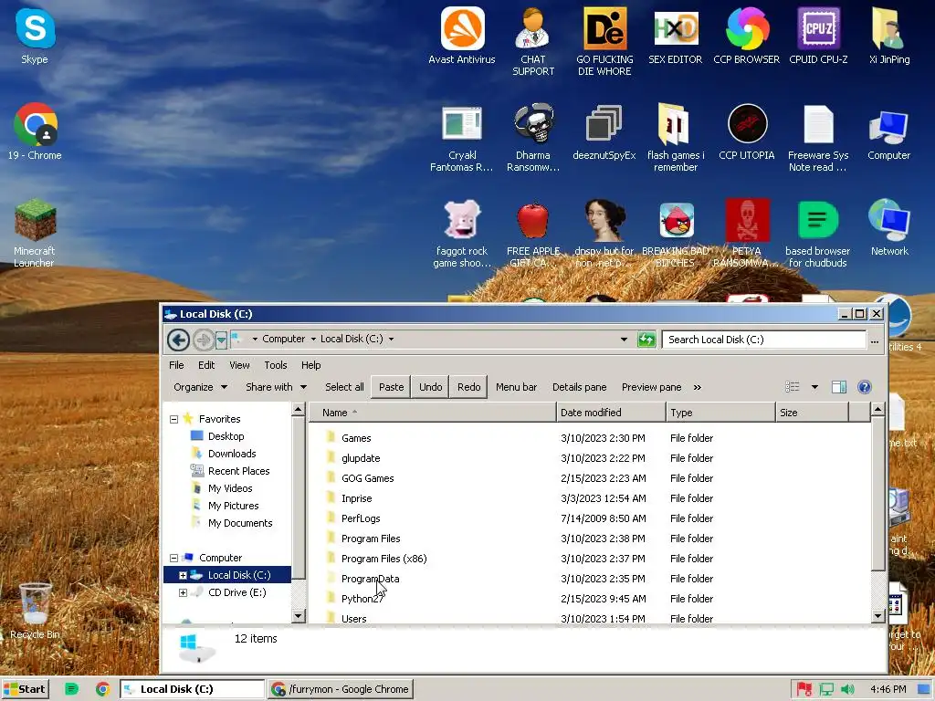Screen dimensions: 935x701
Task: Open Explorer help via the question mark icon
Action: 864,387
